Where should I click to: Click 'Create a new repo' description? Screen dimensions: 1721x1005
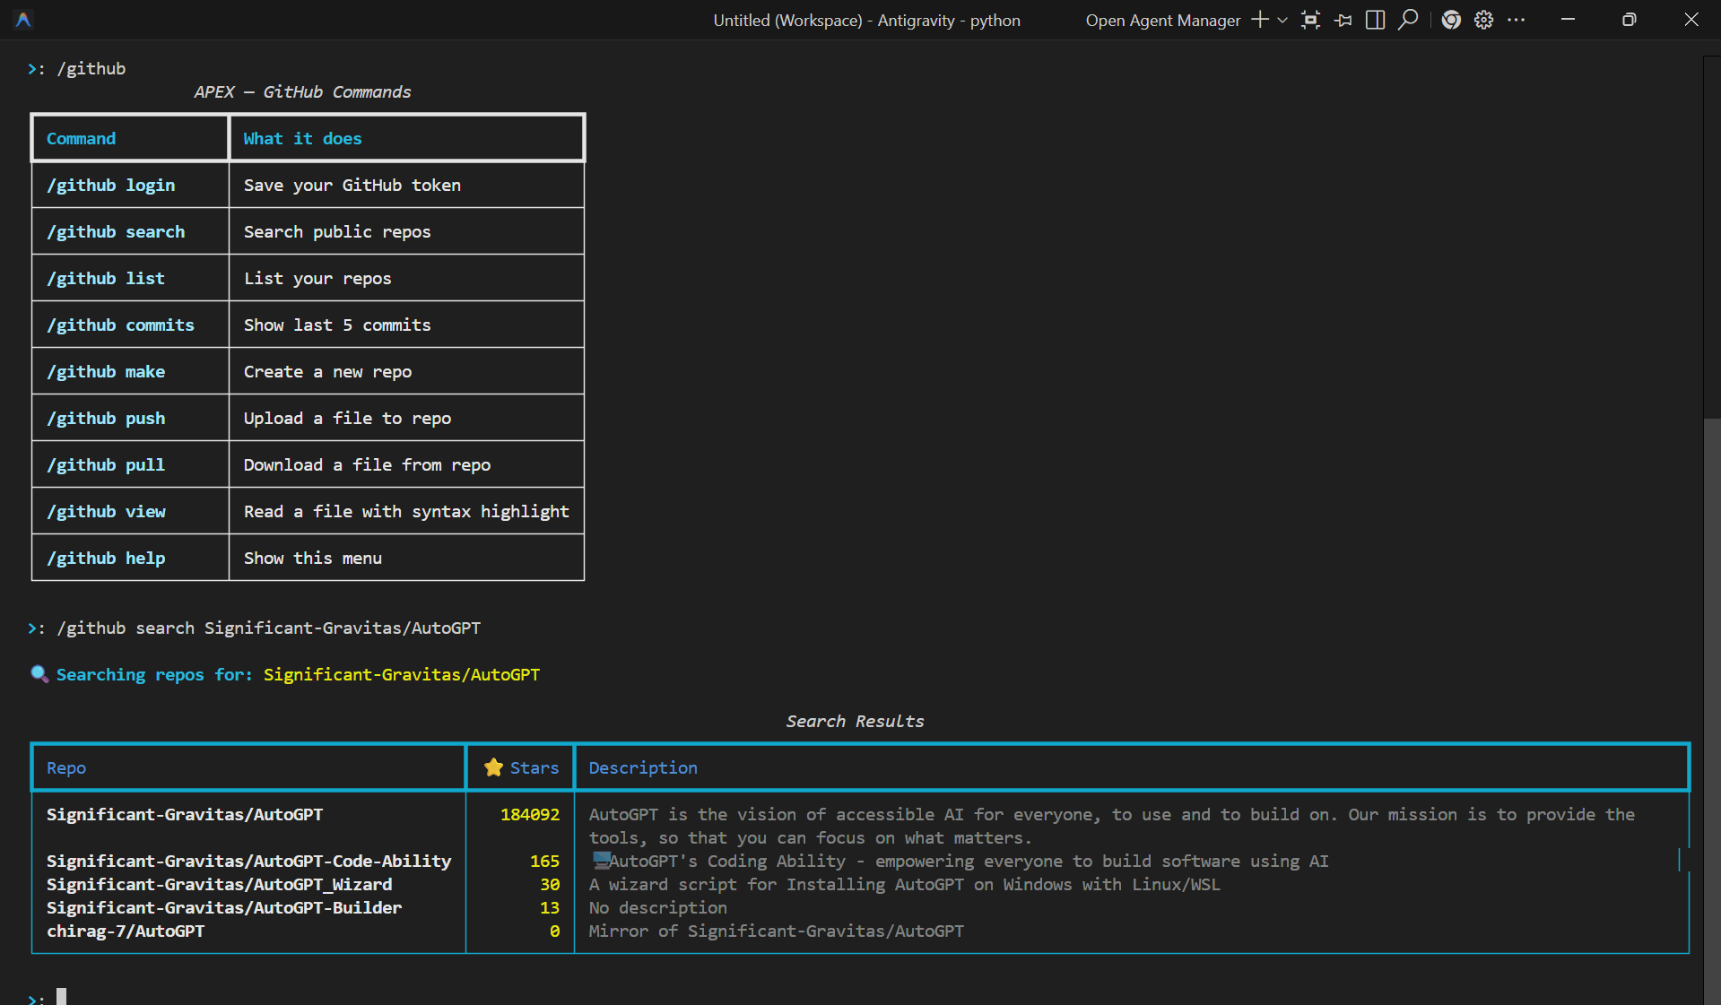click(327, 371)
